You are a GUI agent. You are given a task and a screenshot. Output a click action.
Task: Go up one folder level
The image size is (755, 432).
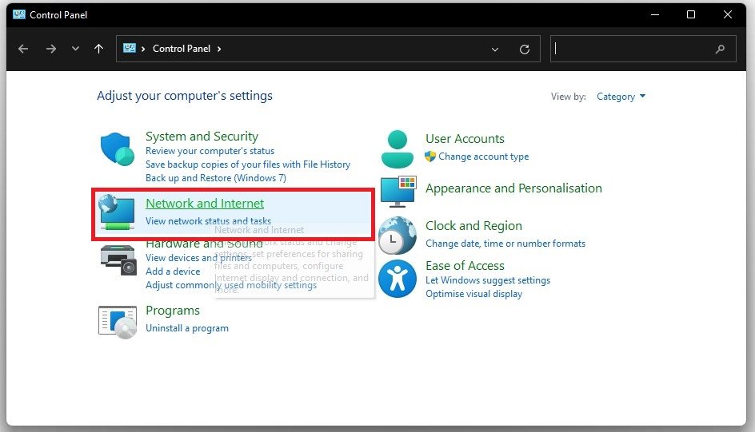99,49
